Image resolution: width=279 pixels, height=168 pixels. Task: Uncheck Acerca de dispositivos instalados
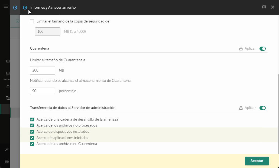(x=32, y=132)
